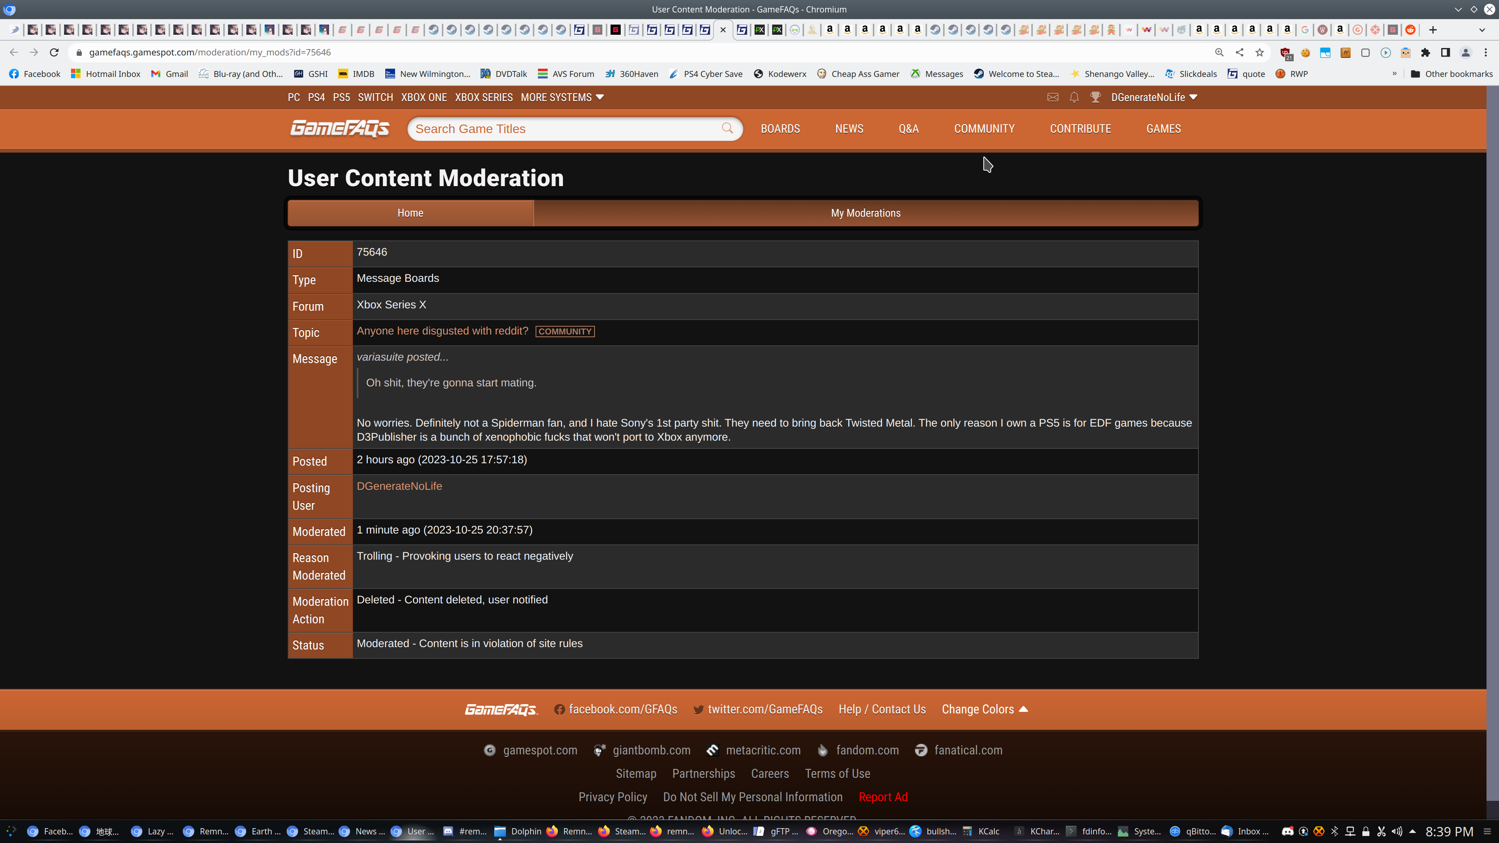Open the topic 'Anyone here disgusted with reddit?'
This screenshot has height=843, width=1499.
click(x=442, y=331)
